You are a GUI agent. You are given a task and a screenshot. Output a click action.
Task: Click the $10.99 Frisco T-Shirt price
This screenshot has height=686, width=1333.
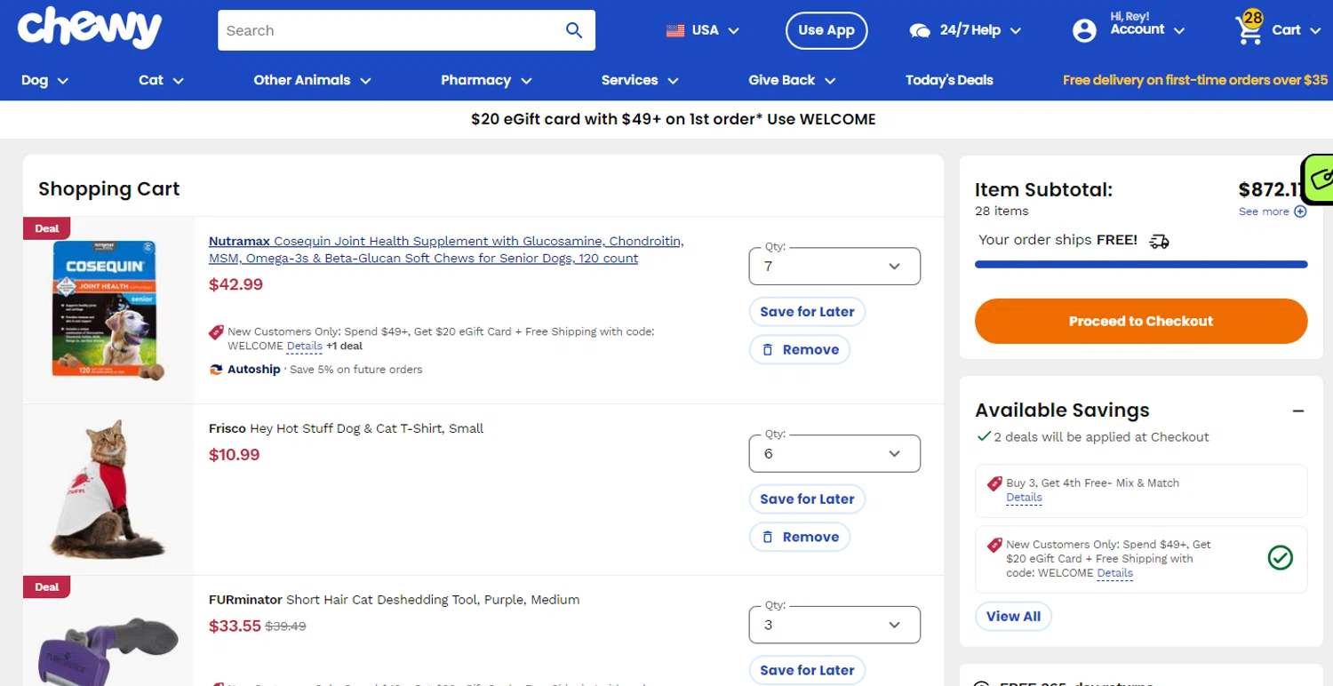point(235,455)
